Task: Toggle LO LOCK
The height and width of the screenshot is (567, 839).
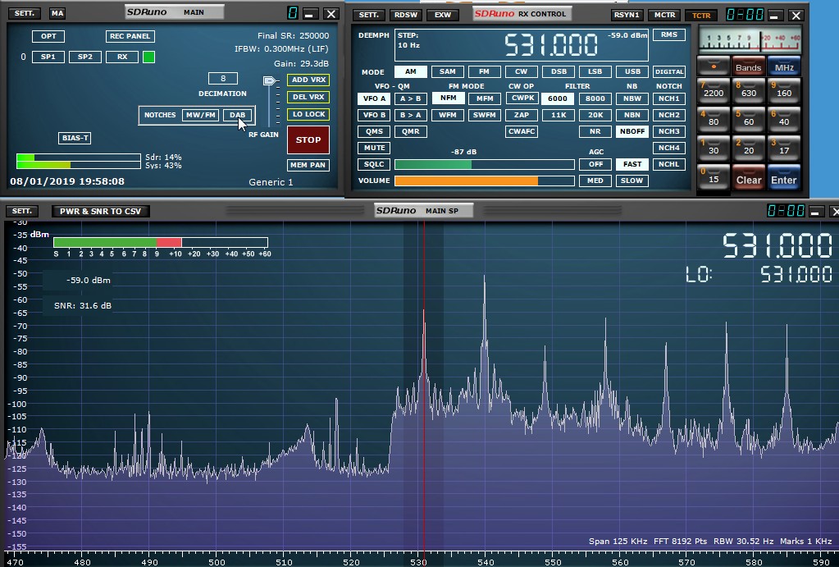Action: (308, 114)
